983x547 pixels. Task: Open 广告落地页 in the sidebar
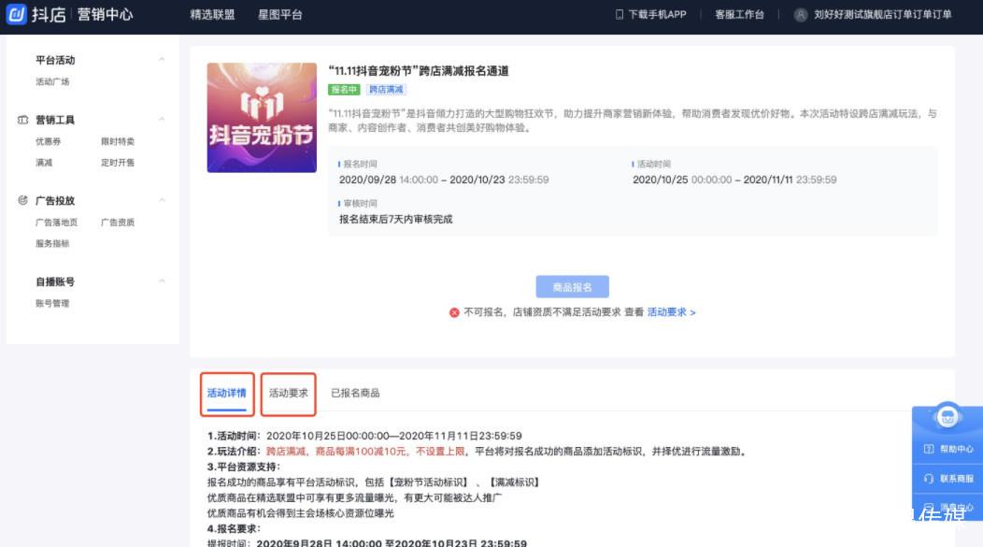[x=56, y=222]
